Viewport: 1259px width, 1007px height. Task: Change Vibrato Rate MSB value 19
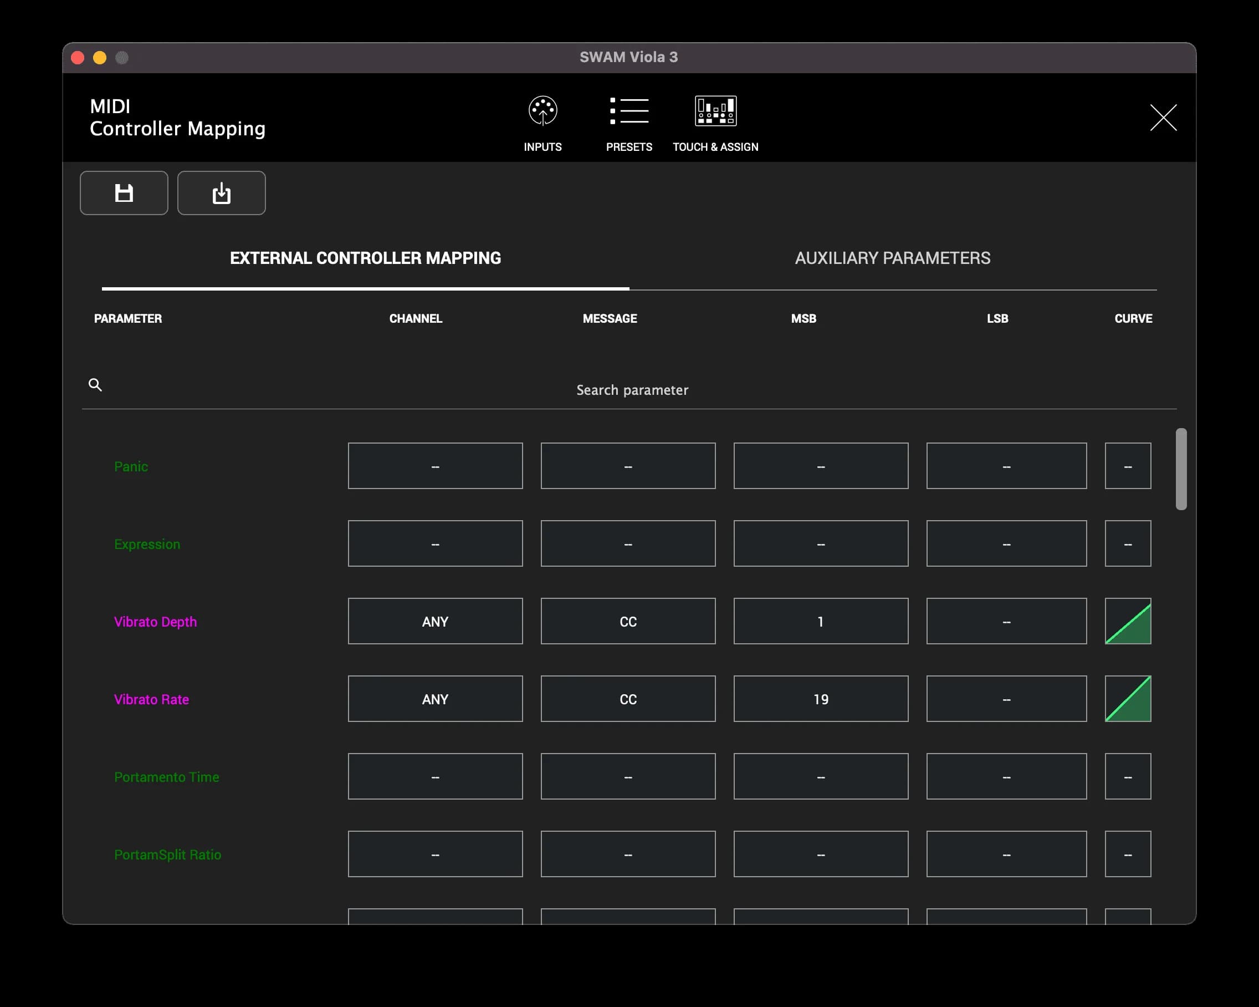click(821, 699)
